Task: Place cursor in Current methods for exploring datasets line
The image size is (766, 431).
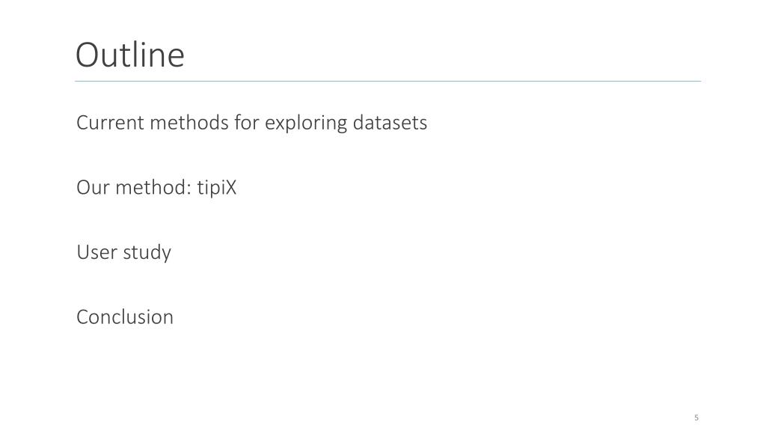Action: click(x=251, y=123)
